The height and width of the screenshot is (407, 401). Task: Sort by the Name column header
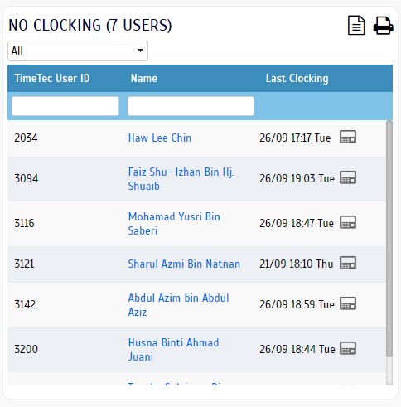pyautogui.click(x=144, y=78)
